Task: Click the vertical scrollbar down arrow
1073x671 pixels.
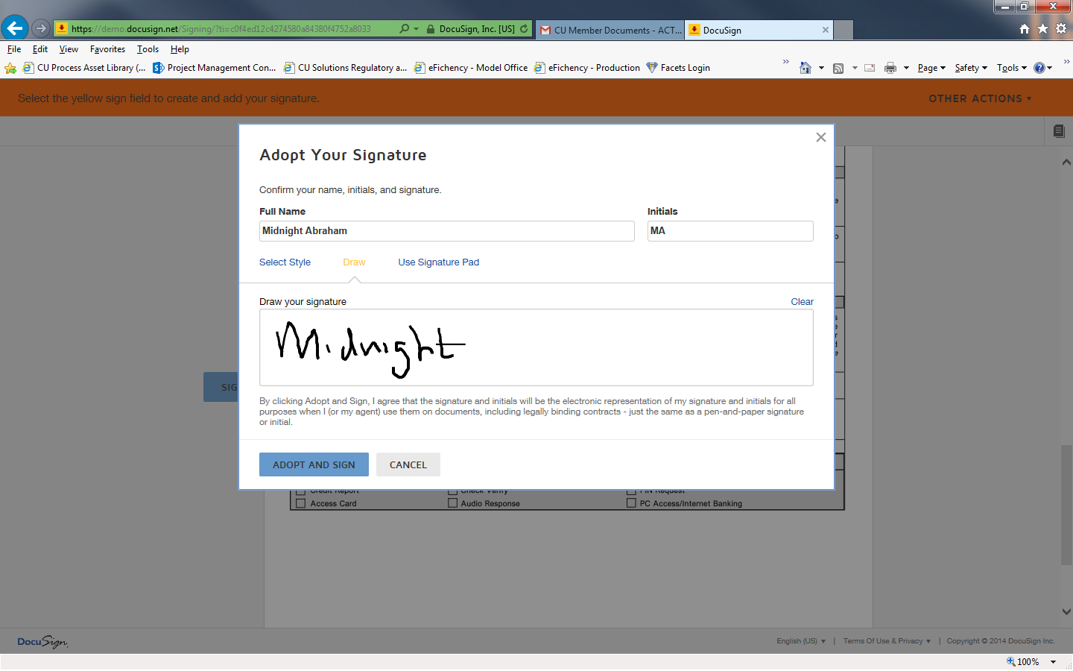Action: click(x=1066, y=611)
